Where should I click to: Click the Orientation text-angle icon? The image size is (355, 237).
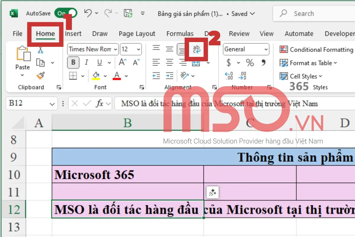(x=184, y=76)
